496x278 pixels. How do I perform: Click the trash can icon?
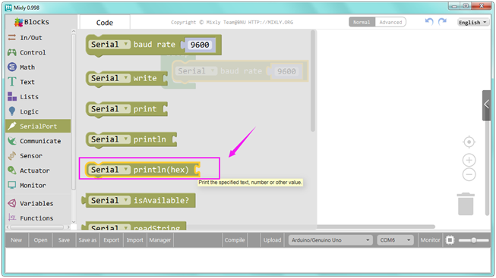point(466,204)
